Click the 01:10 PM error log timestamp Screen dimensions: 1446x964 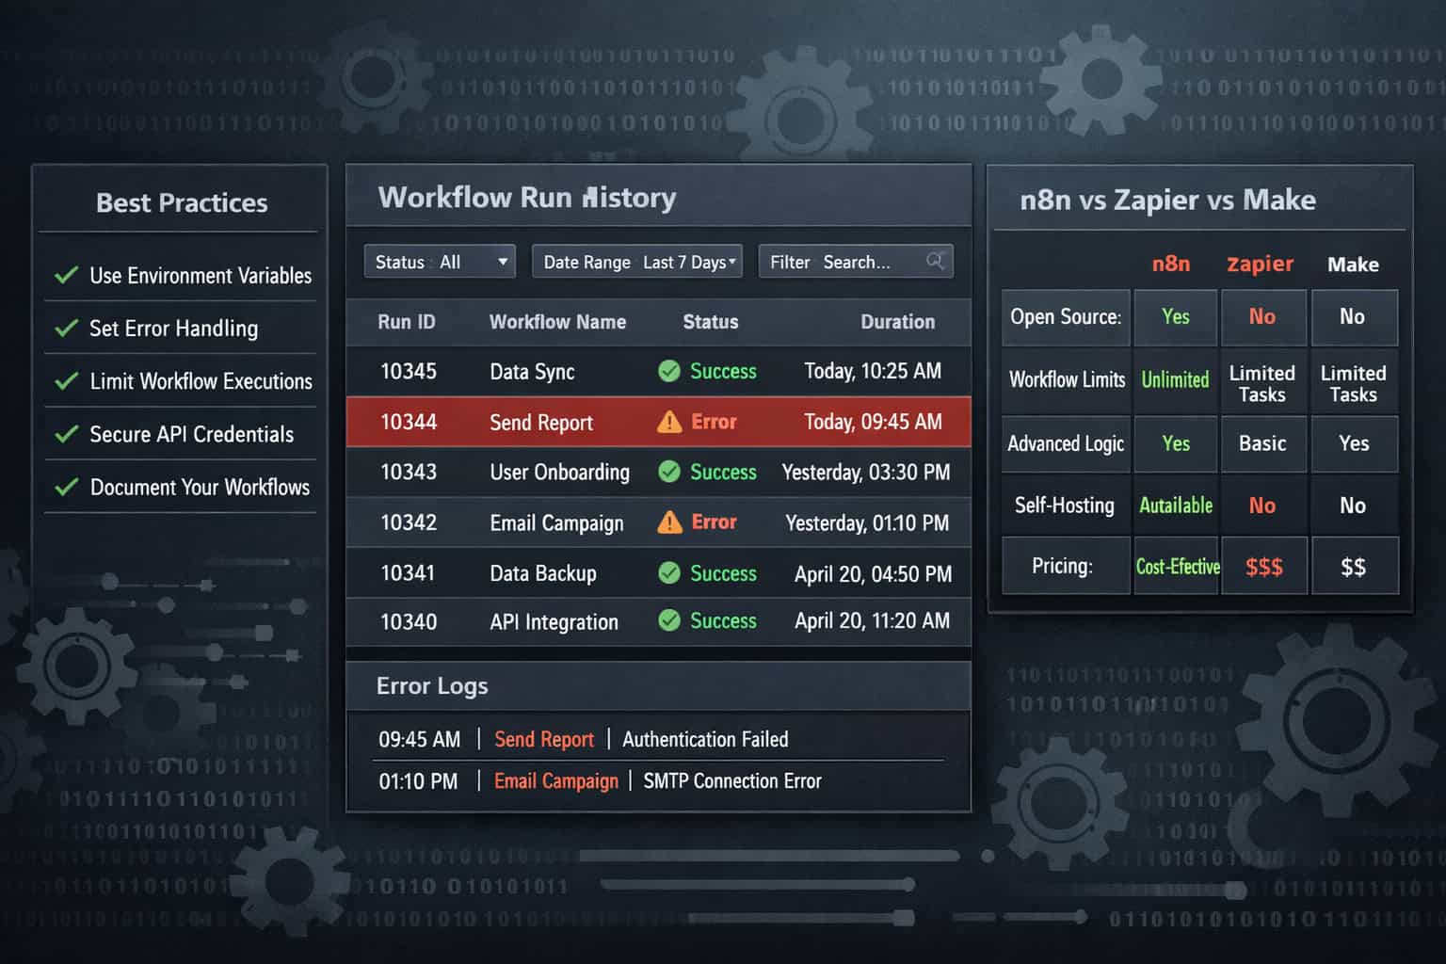coord(418,781)
